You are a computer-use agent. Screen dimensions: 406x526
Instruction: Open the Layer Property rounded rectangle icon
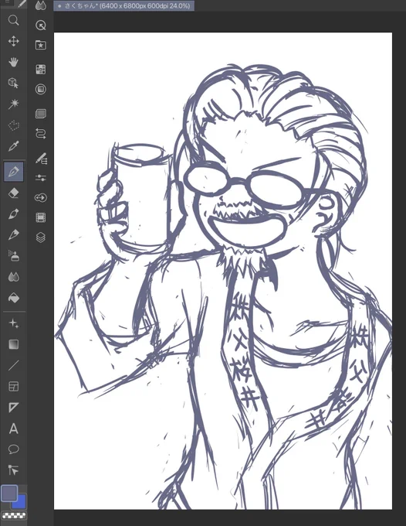(x=40, y=114)
